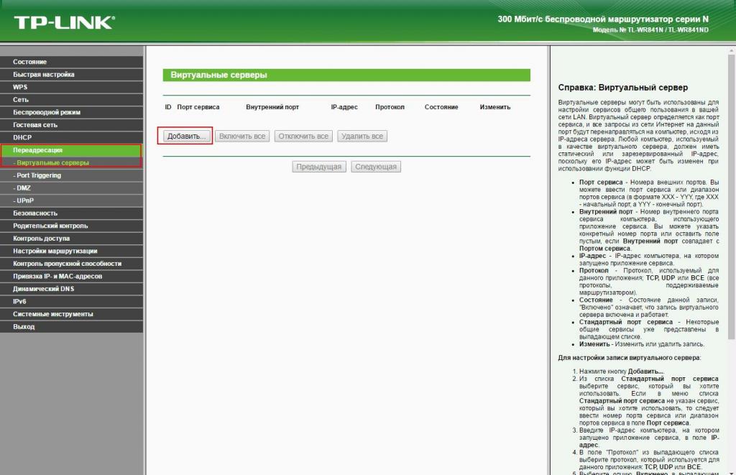736x475 pixels.
Task: Go to the DMZ submenu
Action: coord(71,188)
